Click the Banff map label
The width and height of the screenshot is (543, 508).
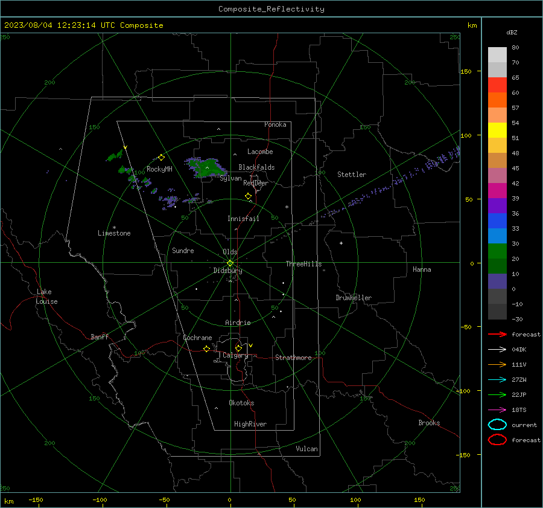pyautogui.click(x=100, y=336)
